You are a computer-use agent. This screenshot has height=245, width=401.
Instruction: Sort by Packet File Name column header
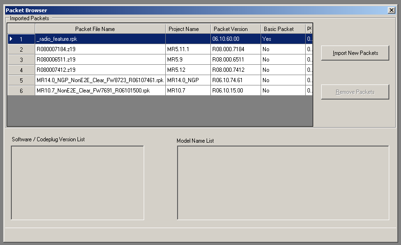[100, 29]
